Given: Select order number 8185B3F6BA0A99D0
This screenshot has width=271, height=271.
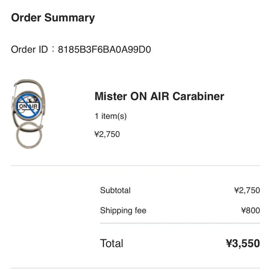Looking at the screenshot, I should tap(104, 49).
